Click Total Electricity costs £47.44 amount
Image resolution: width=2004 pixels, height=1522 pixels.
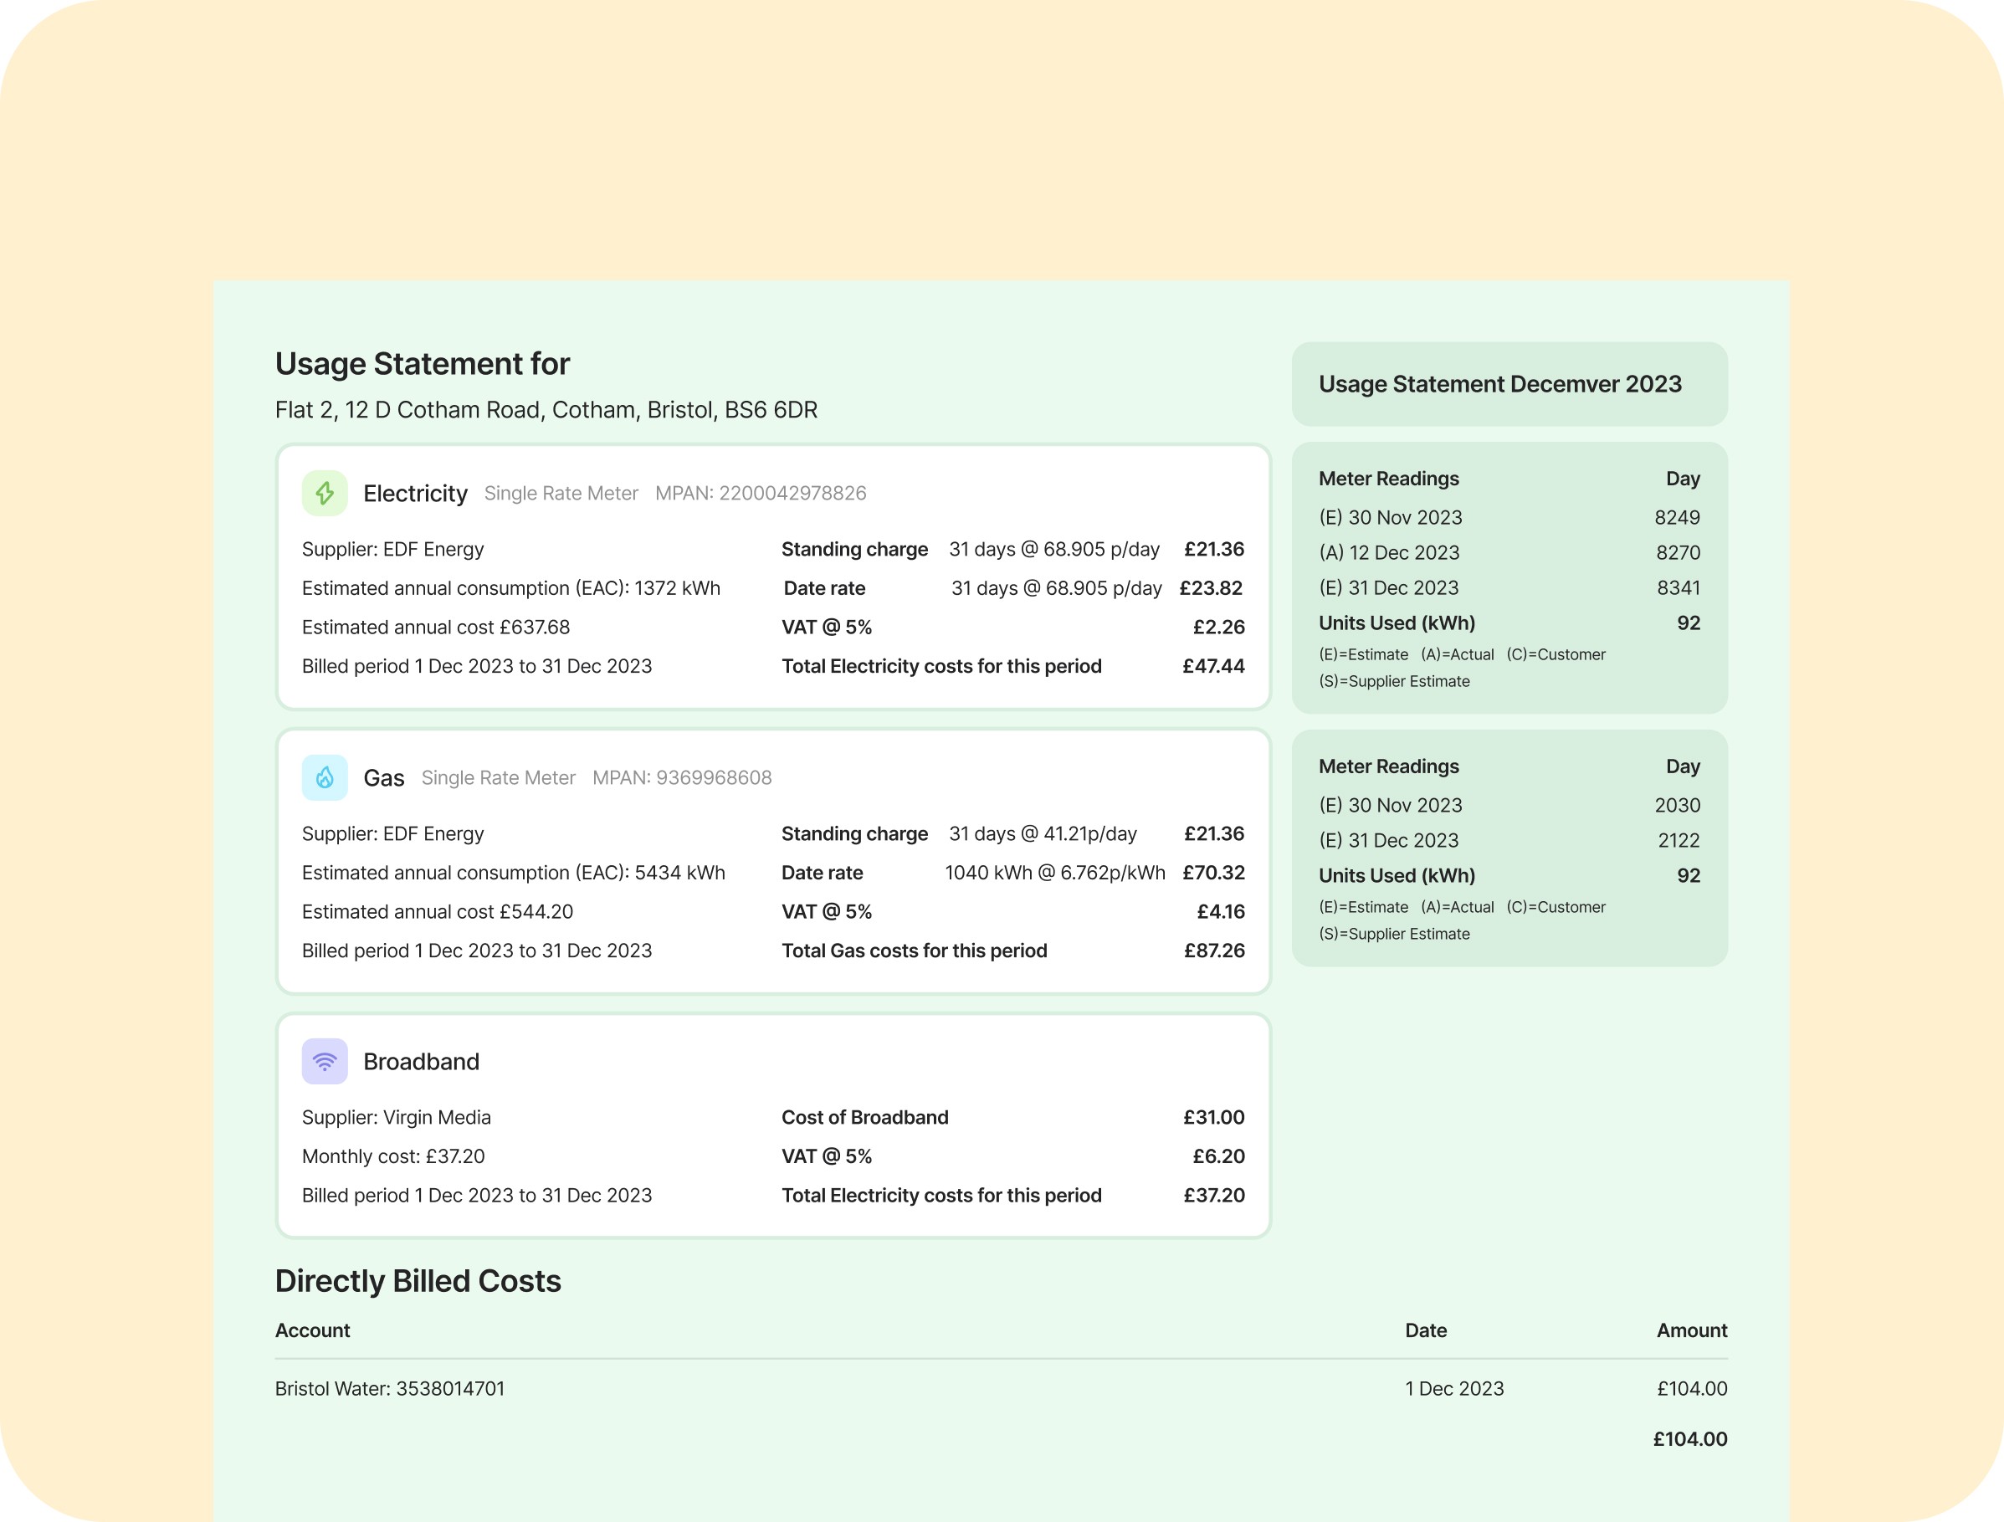coord(1212,666)
